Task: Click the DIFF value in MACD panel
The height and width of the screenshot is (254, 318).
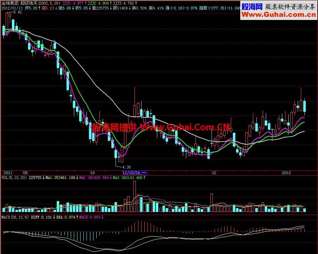Action: 41,218
